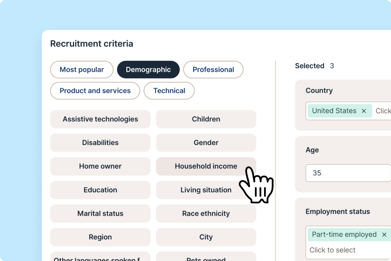The height and width of the screenshot is (261, 391).
Task: Add the Assistive technologies criterion
Action: 100,119
